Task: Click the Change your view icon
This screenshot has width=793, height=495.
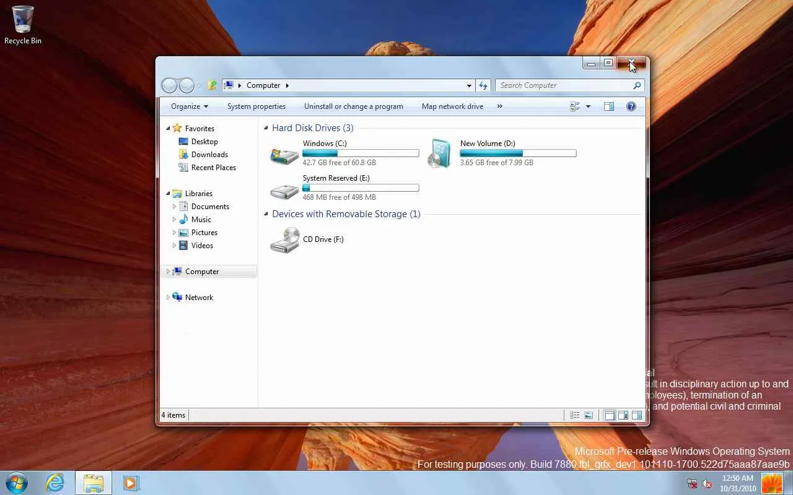Action: [x=575, y=106]
